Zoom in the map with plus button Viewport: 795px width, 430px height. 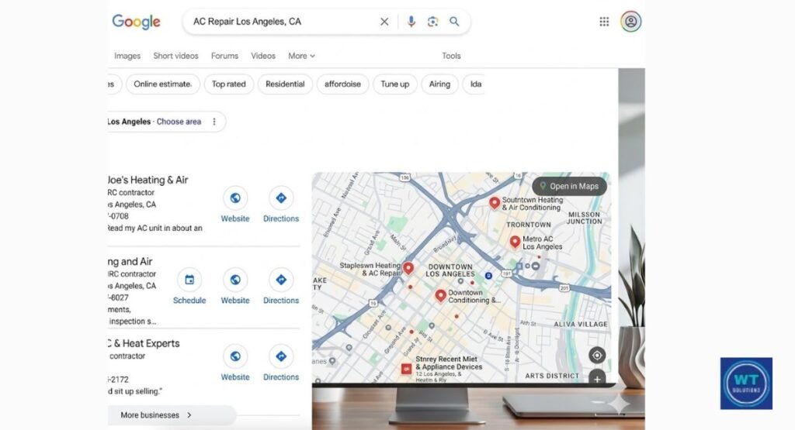point(597,378)
